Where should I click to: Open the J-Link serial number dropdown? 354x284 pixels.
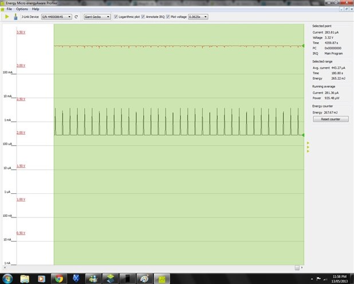click(57, 17)
